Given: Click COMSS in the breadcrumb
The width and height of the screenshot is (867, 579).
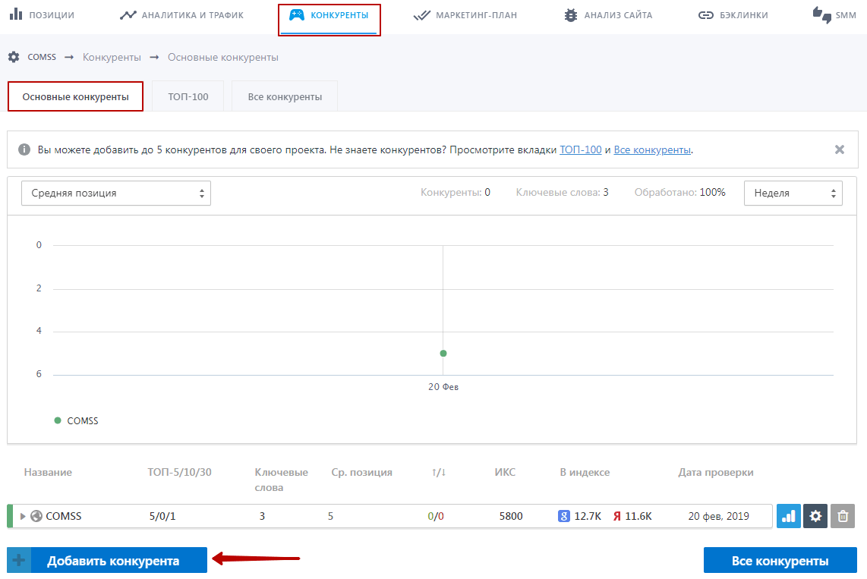Looking at the screenshot, I should [42, 57].
